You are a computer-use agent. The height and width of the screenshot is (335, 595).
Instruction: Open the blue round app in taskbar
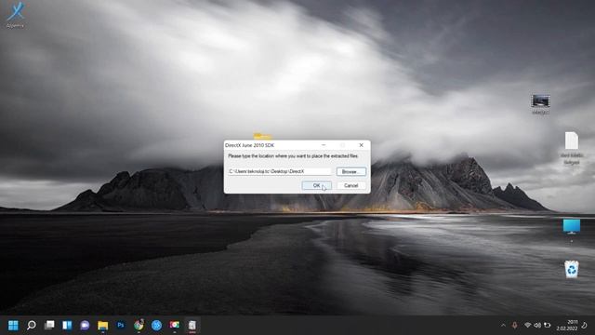click(x=157, y=325)
